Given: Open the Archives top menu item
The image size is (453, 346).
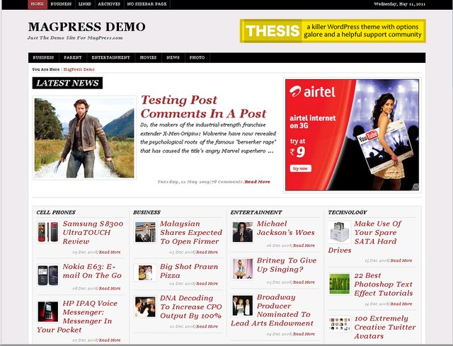Looking at the screenshot, I should click(x=109, y=4).
